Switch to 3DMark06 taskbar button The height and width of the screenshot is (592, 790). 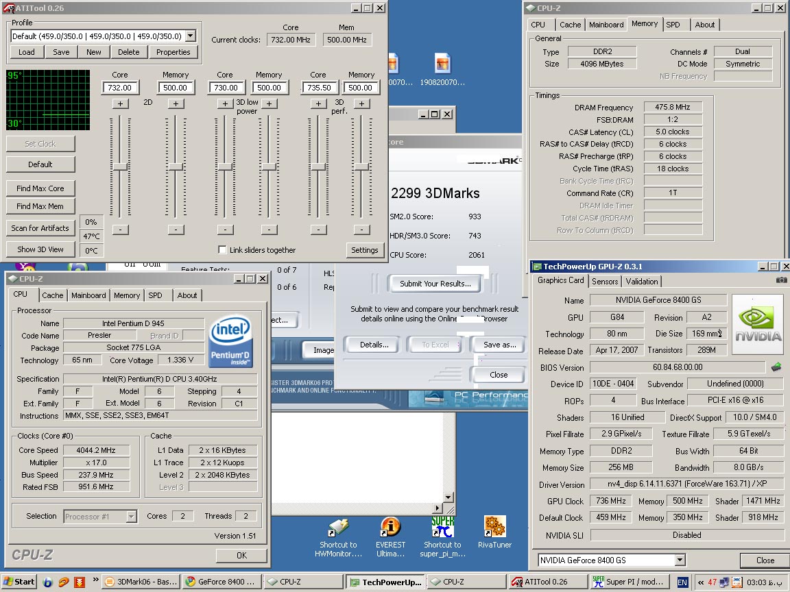[x=140, y=582]
